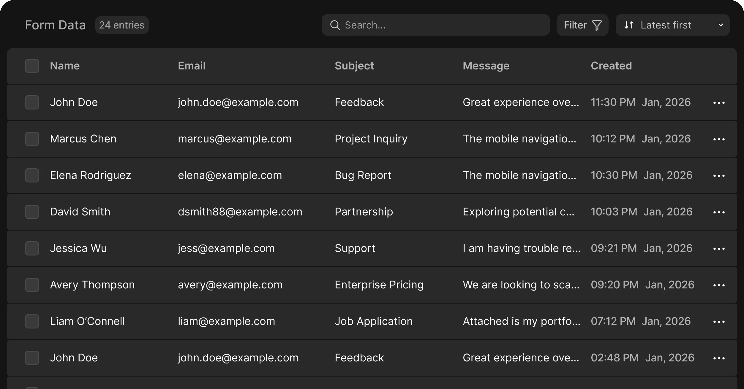
Task: Click the magnifier search icon
Action: click(x=335, y=25)
